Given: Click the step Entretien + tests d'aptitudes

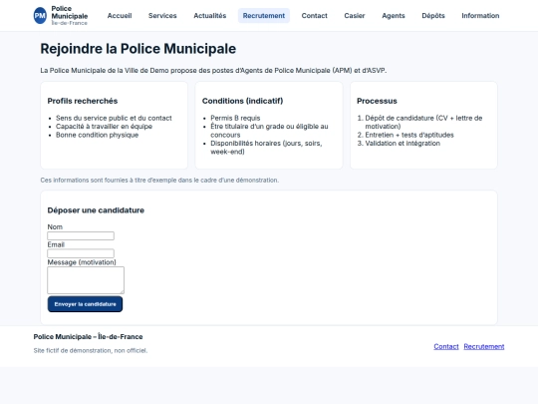Looking at the screenshot, I should tap(409, 135).
